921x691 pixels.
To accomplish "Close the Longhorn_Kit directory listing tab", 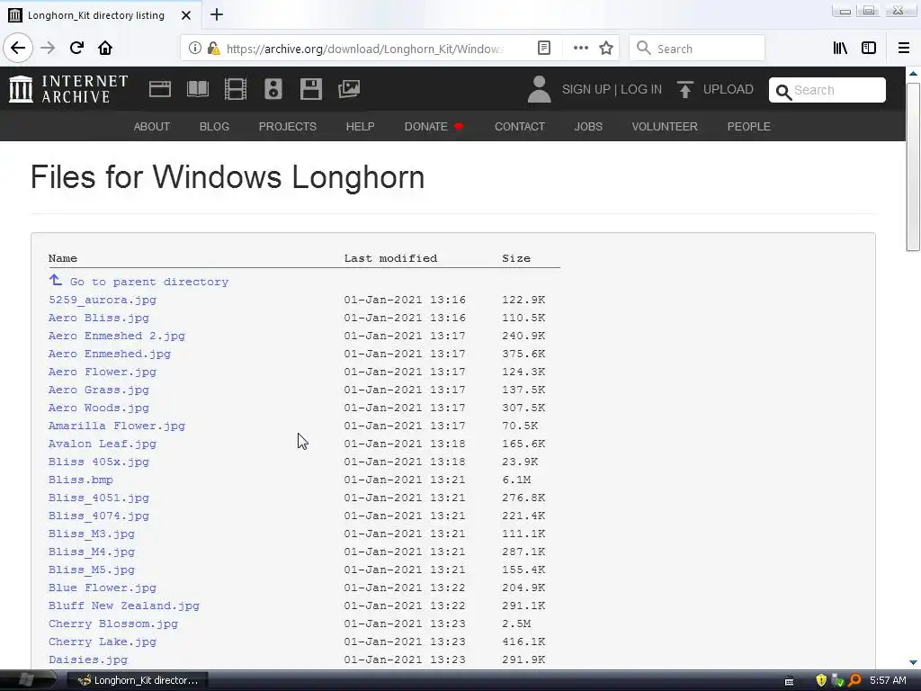I will point(185,15).
